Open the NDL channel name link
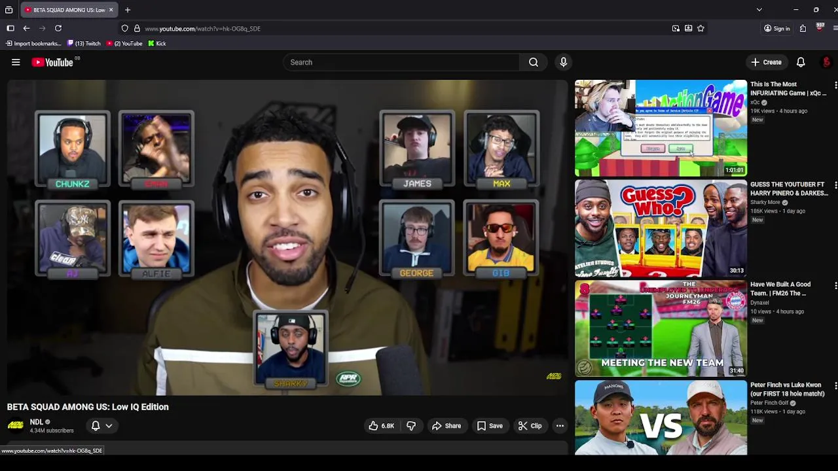Viewport: 838px width, 471px height. coord(36,422)
